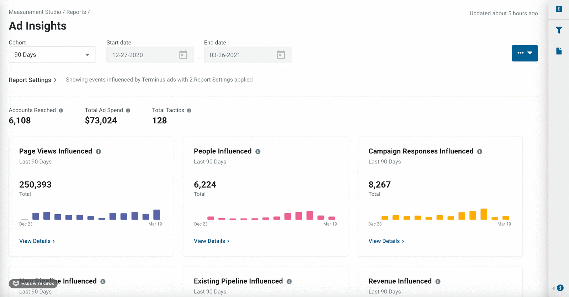Show New Pipeline Influenced info icon
The image size is (569, 297).
click(x=103, y=281)
